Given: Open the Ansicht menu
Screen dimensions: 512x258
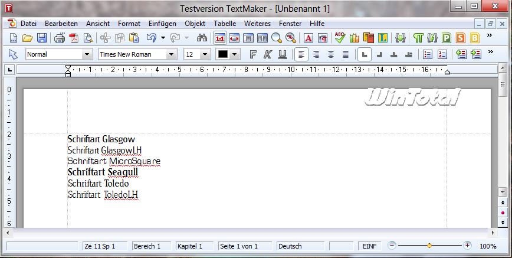Looking at the screenshot, I should 98,24.
